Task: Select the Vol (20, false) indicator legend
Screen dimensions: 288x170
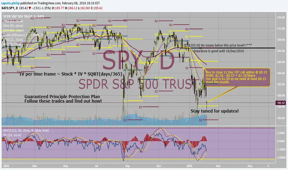Action: (x=12, y=44)
